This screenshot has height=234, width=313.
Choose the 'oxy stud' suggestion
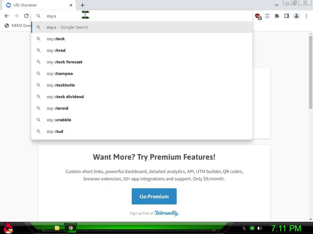coord(142,131)
